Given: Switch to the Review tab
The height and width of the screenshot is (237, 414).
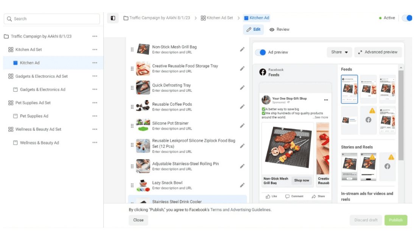Looking at the screenshot, I should (279, 30).
